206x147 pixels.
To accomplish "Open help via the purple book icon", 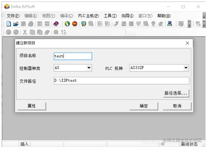I will click(x=56, y=24).
